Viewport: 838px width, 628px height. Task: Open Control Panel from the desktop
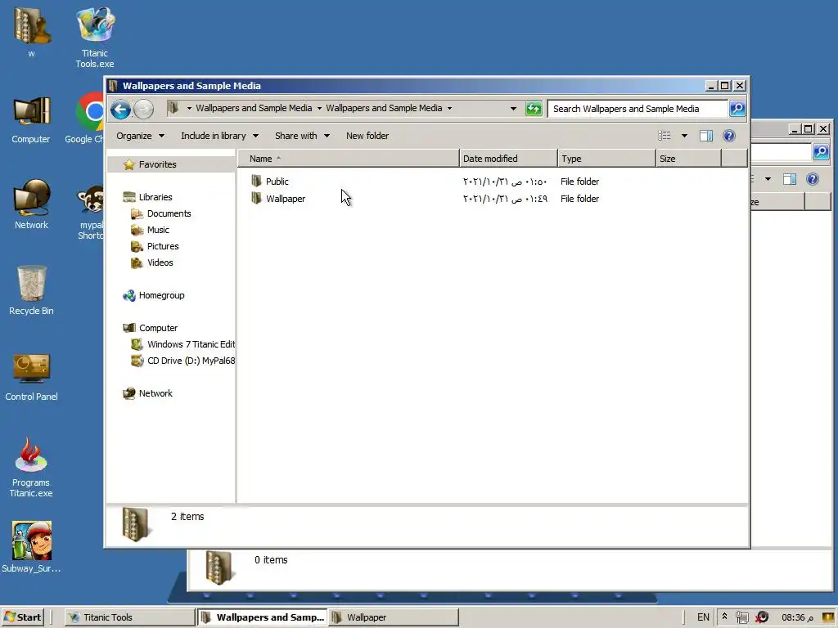tap(31, 376)
